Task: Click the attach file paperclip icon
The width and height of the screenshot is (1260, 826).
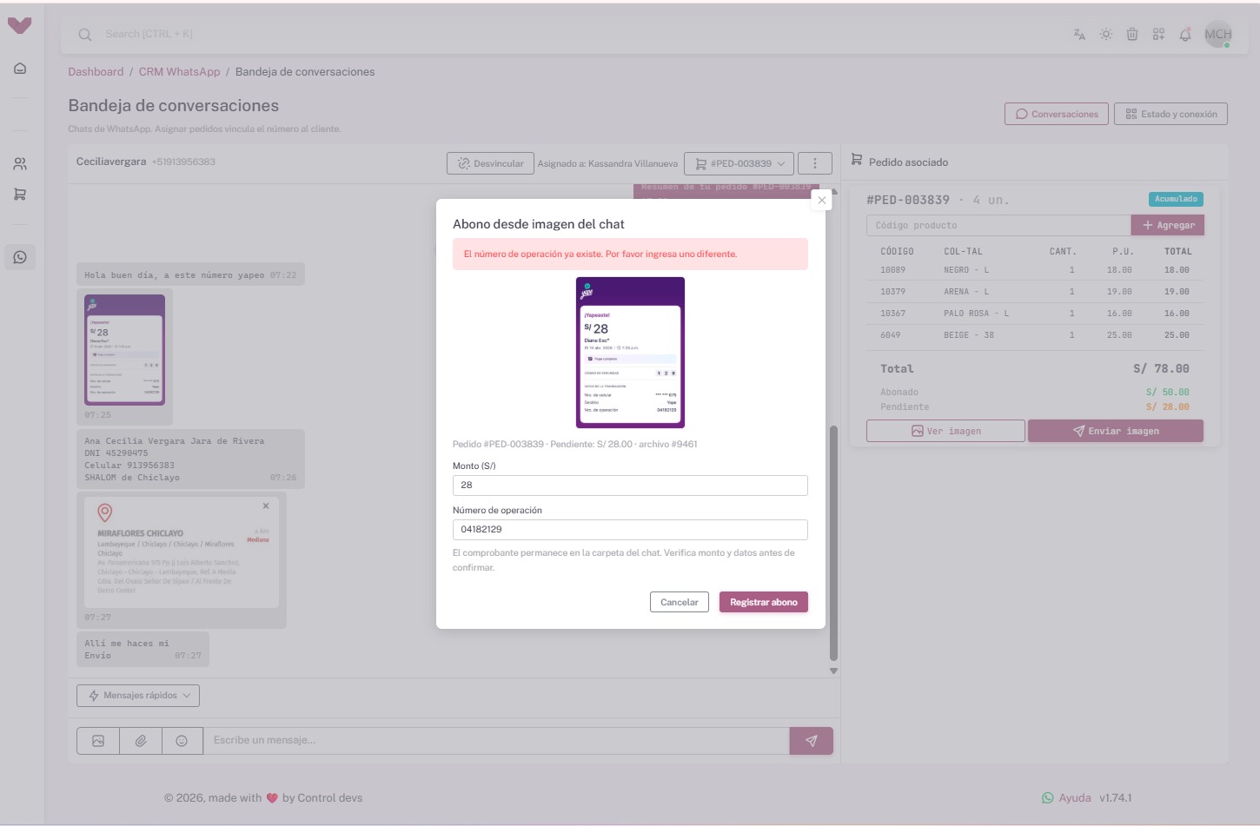Action: [x=140, y=741]
